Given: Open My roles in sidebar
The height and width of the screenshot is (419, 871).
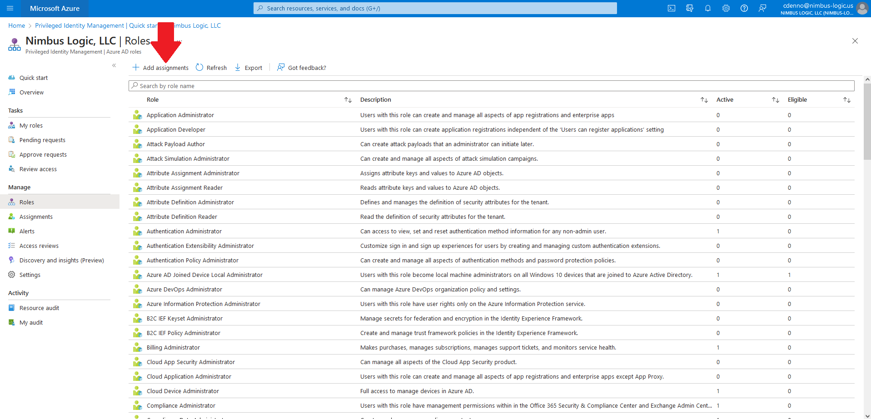Looking at the screenshot, I should tap(31, 126).
